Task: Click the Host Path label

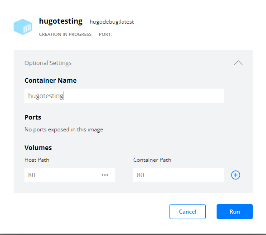Action: coord(37,160)
